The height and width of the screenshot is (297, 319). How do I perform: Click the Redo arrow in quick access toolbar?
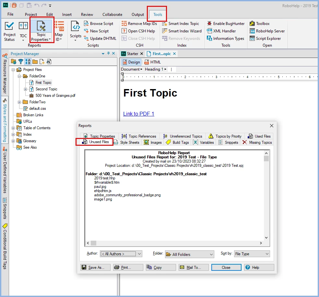click(x=44, y=5)
